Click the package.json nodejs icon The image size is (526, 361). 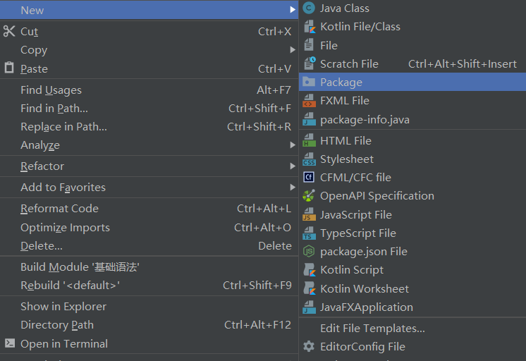pyautogui.click(x=309, y=251)
